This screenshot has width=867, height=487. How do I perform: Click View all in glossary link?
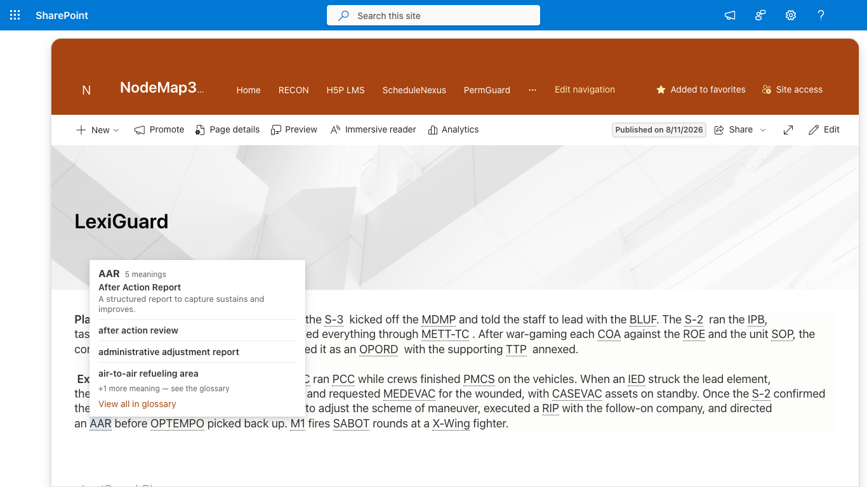coord(137,404)
